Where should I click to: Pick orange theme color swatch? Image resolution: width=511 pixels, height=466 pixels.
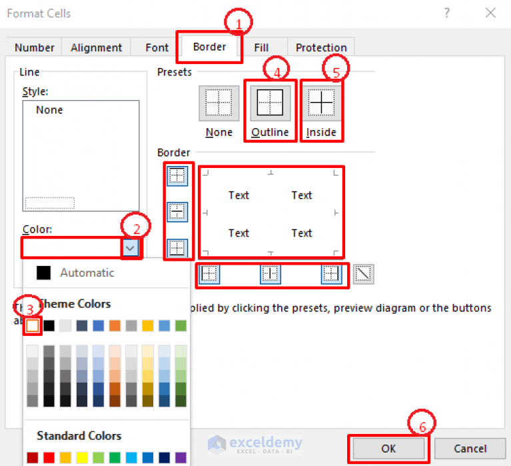115,325
